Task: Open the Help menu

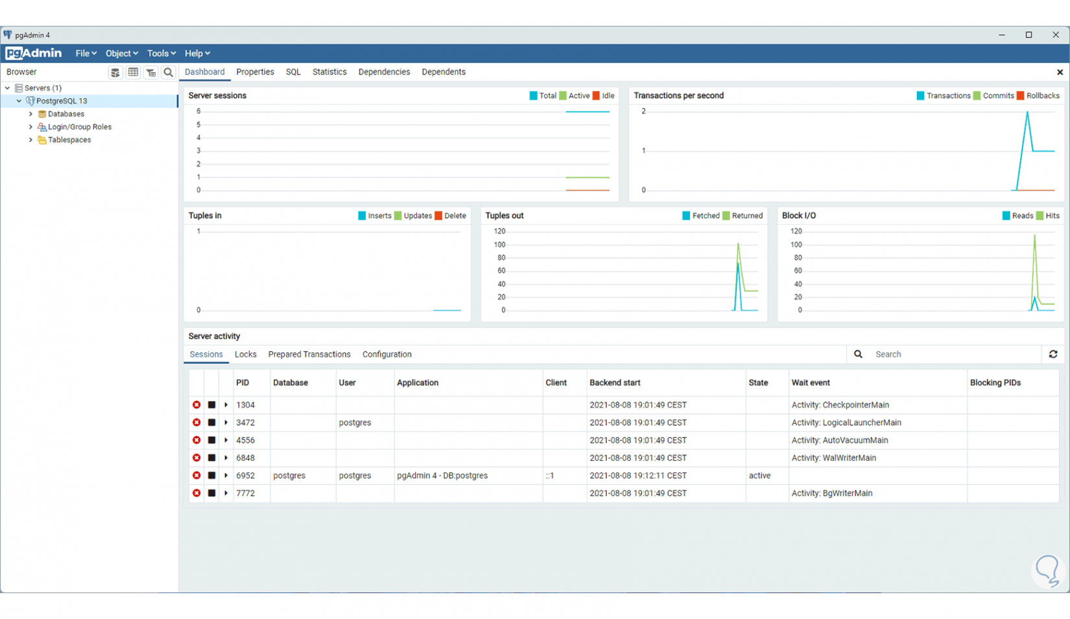Action: (x=197, y=53)
